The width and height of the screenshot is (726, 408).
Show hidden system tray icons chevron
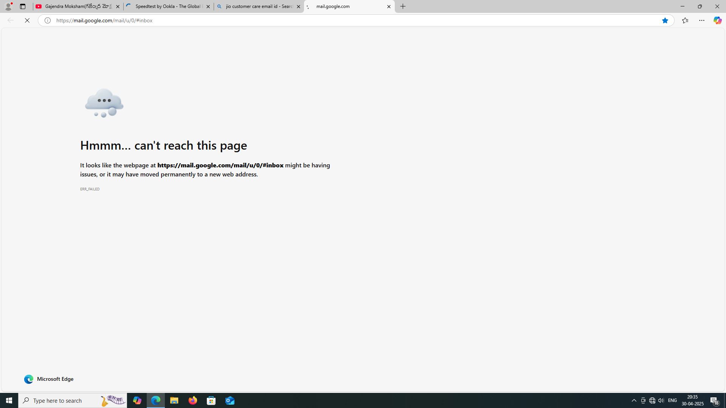click(634, 400)
